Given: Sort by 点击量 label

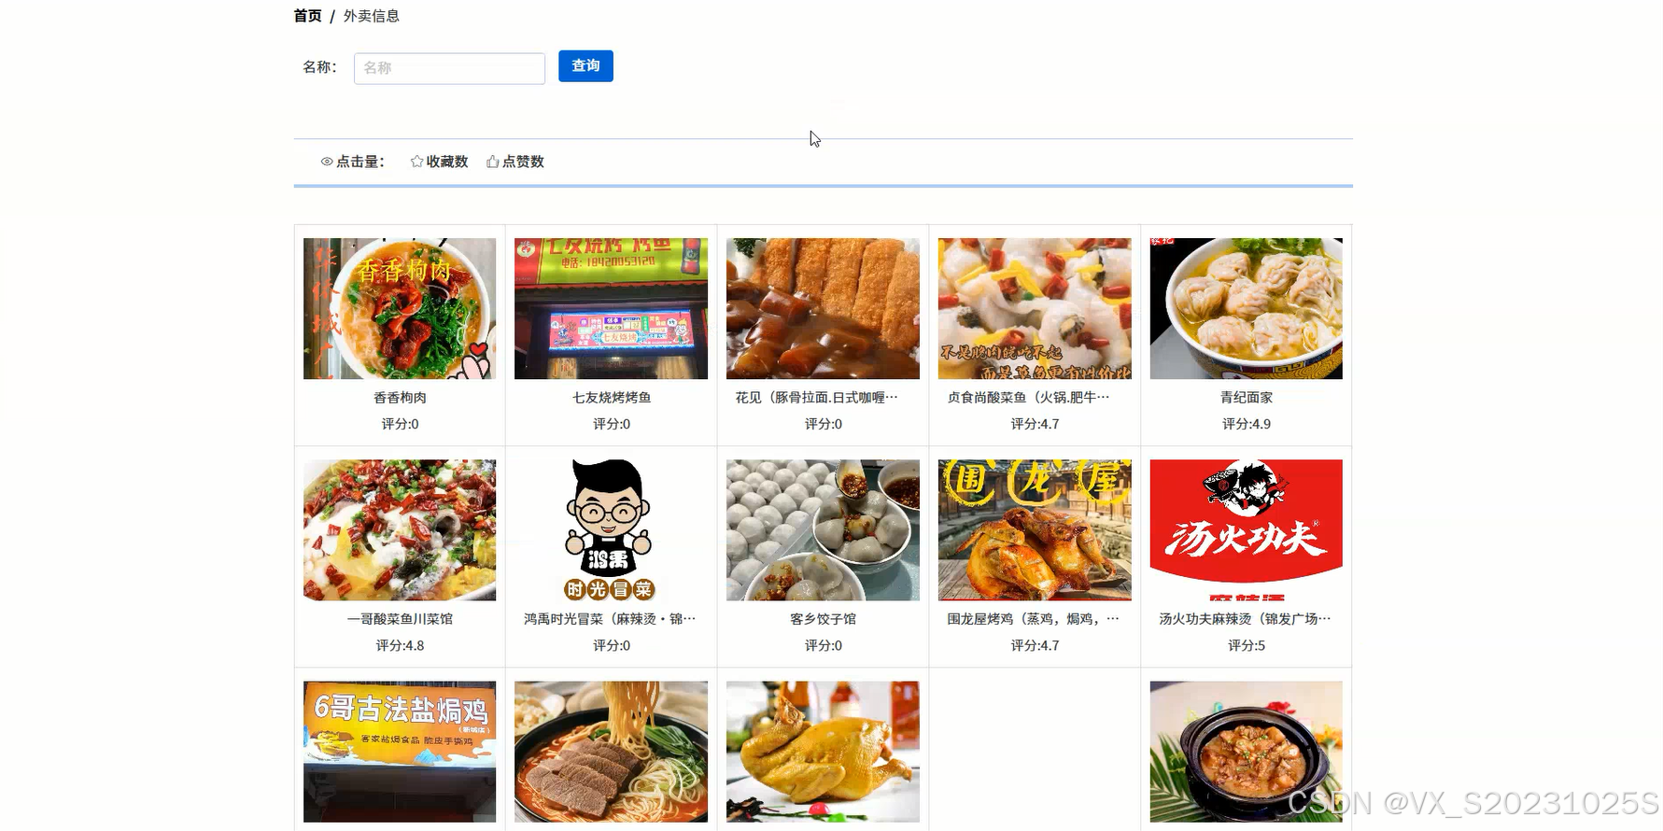Looking at the screenshot, I should (x=360, y=162).
